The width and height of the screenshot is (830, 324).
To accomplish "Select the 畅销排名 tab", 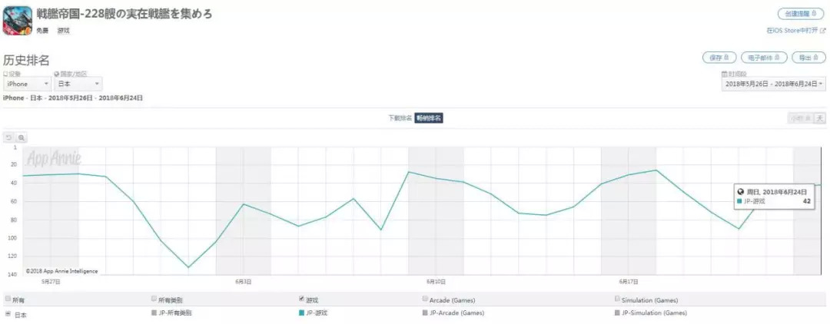I will [429, 117].
